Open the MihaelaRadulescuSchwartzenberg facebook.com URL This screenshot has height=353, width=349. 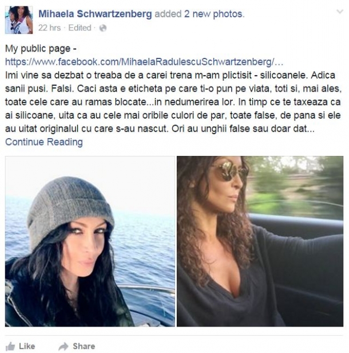tap(144, 62)
